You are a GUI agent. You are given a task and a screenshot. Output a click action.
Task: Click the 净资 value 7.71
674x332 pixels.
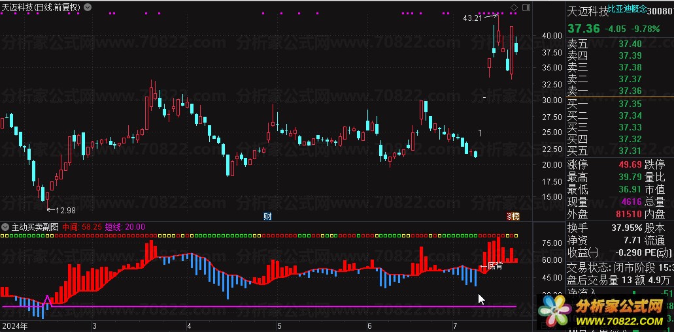pos(633,240)
